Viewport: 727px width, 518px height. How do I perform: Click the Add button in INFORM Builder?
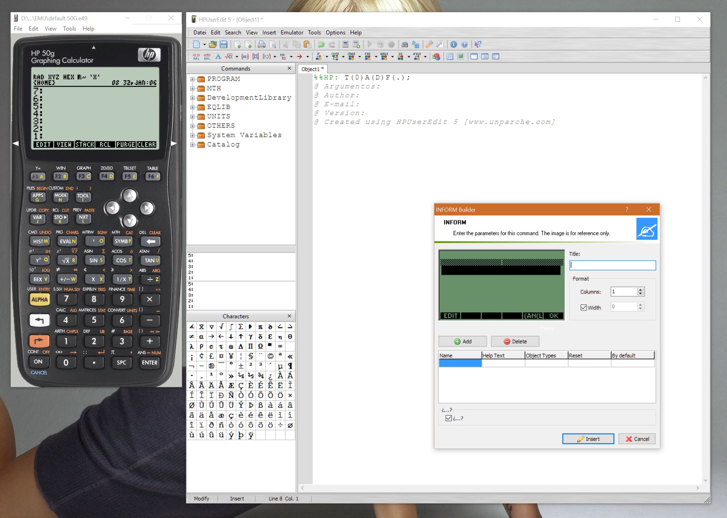[x=462, y=341]
